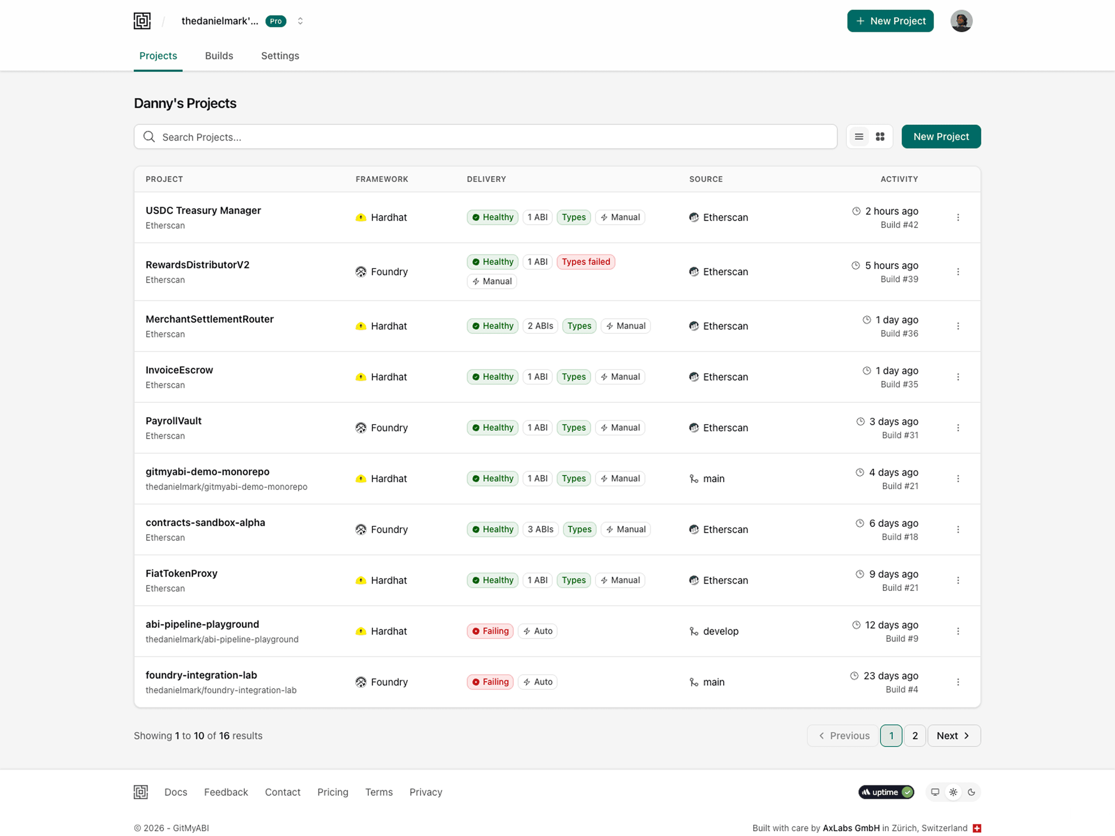This screenshot has height=836, width=1115.
Task: Open actions menu for InvoiceEscrow
Action: pyautogui.click(x=958, y=377)
